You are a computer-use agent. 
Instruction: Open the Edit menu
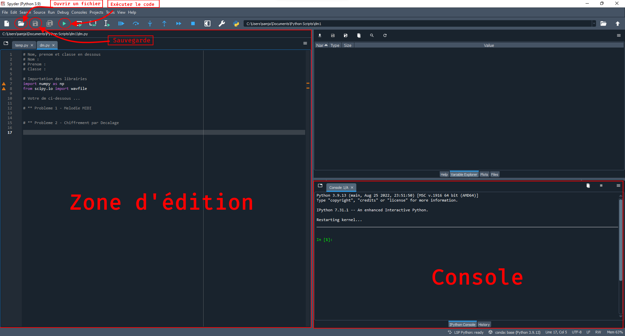[14, 12]
